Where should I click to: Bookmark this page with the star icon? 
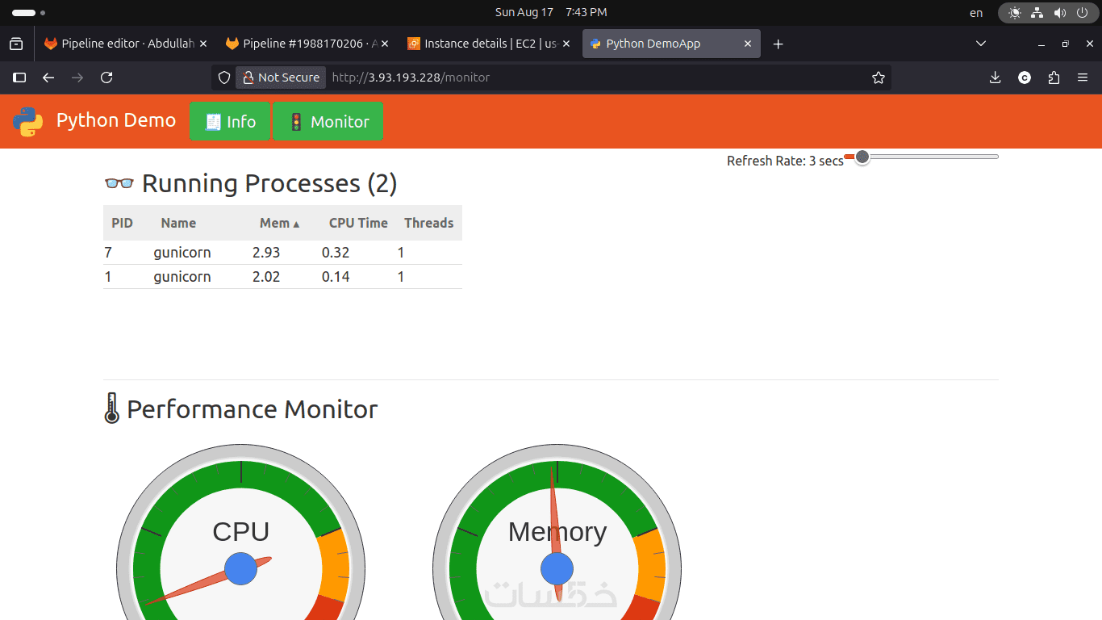879,77
